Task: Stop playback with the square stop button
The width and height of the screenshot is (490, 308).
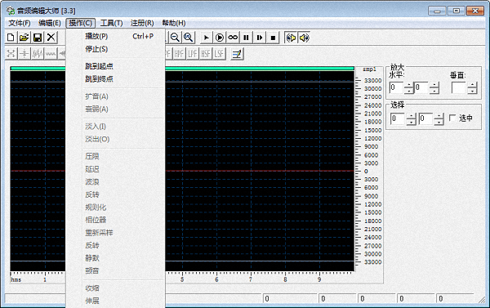Action: 273,38
